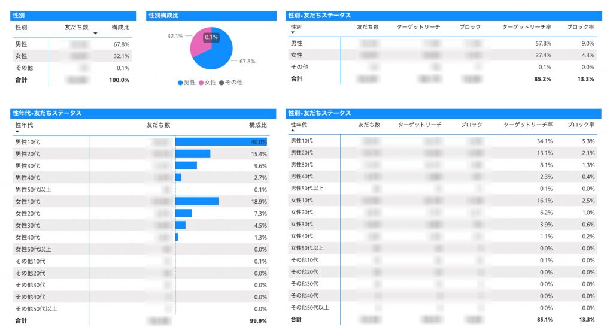Click the sort arrow under 友だち数 in 性別 table
This screenshot has height=336, width=613.
click(x=95, y=34)
